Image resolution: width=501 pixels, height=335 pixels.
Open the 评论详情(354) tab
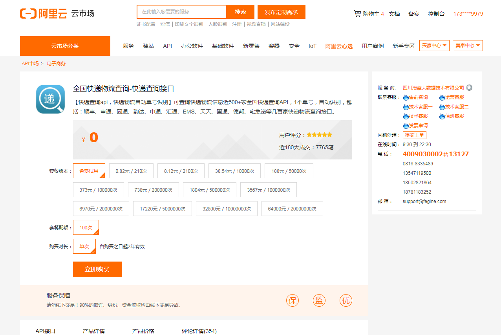tap(199, 331)
